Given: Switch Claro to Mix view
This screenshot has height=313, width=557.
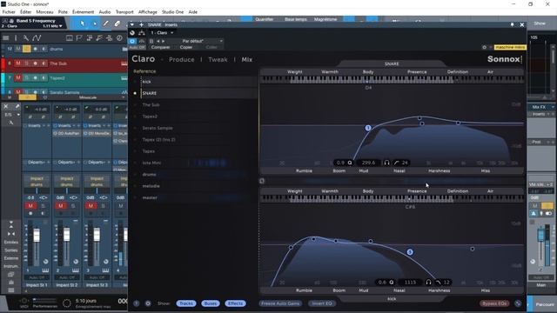Looking at the screenshot, I should [247, 60].
